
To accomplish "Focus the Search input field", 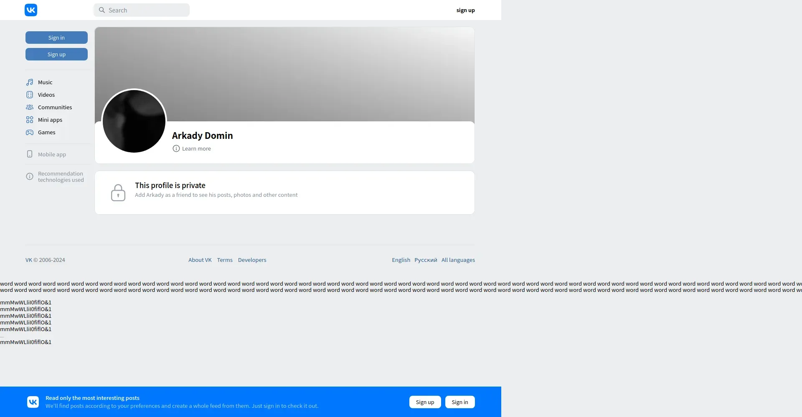I will tap(142, 10).
